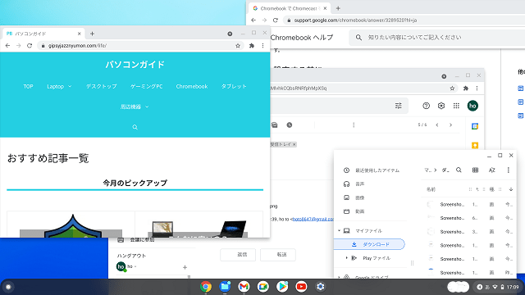Launch Gmail from the shelf
The image size is (525, 295).
tap(244, 287)
